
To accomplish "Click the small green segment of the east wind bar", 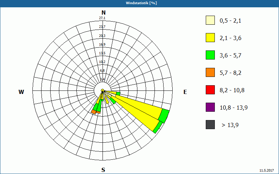I will [118, 94].
